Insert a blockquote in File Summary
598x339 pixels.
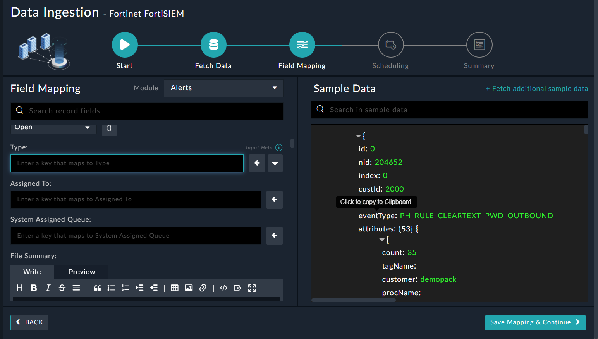pyautogui.click(x=97, y=288)
